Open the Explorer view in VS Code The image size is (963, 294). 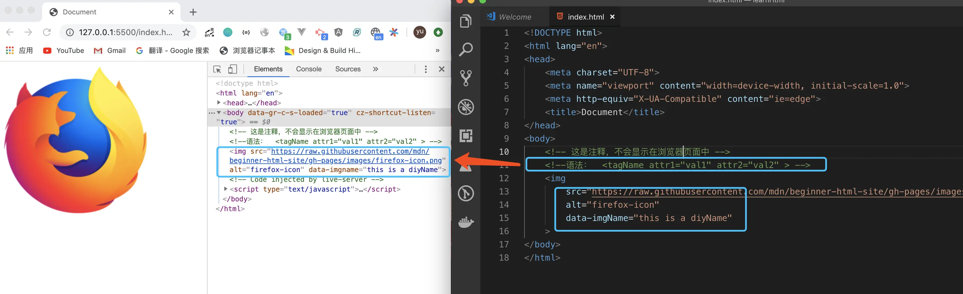click(466, 21)
